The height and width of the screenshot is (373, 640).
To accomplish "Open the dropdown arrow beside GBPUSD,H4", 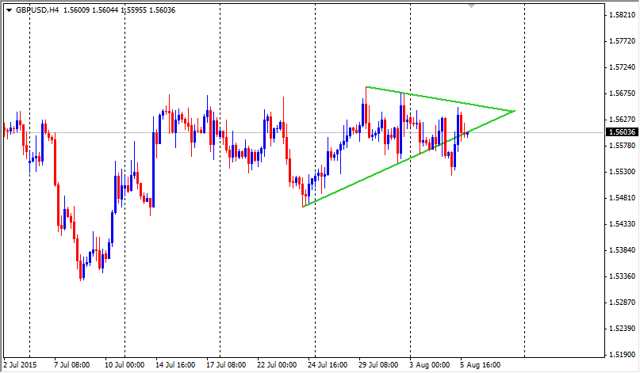I will tap(9, 10).
